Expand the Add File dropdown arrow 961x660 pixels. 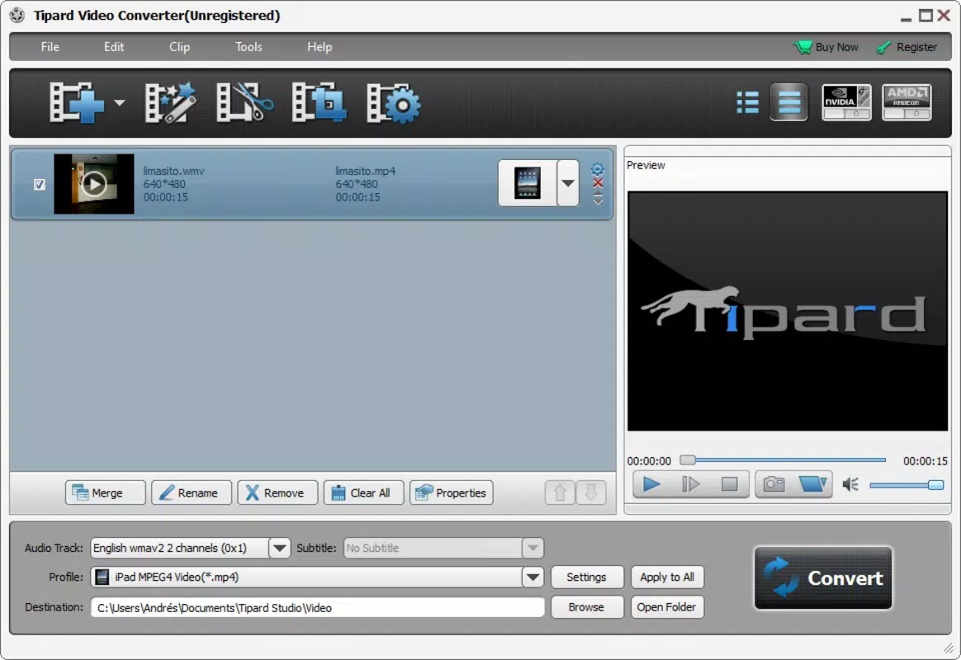pyautogui.click(x=120, y=103)
